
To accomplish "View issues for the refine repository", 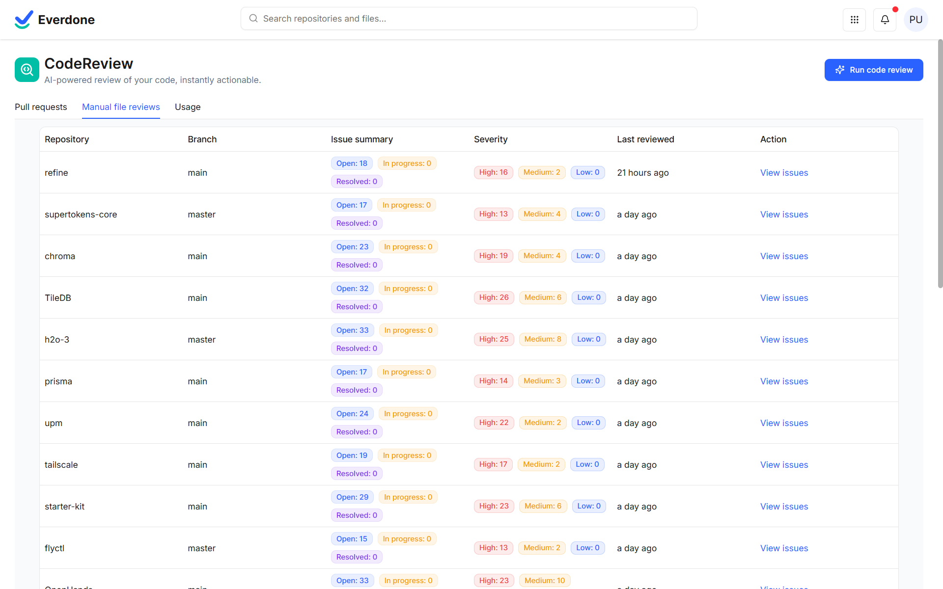I will 784,173.
